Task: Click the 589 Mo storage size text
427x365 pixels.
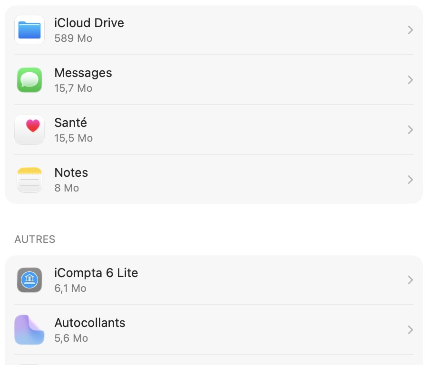Action: point(73,38)
